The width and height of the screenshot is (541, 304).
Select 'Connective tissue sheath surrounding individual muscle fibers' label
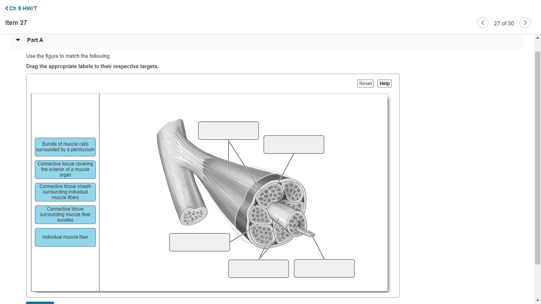click(x=65, y=192)
